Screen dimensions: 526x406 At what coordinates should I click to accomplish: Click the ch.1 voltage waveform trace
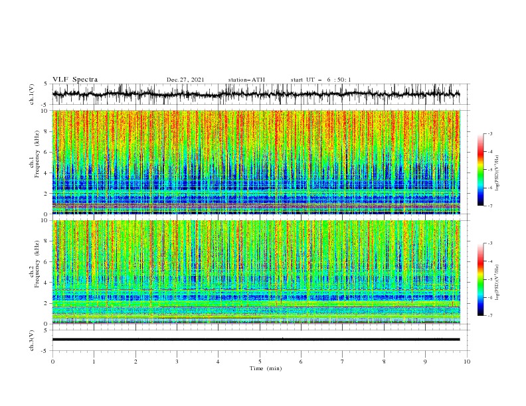(256, 94)
